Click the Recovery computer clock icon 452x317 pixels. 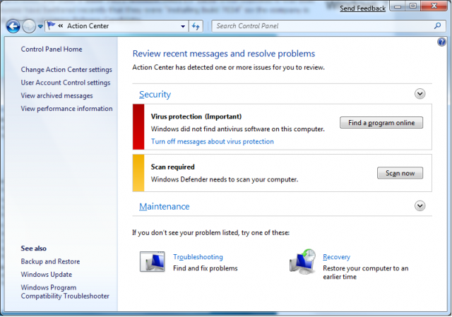[x=302, y=262]
